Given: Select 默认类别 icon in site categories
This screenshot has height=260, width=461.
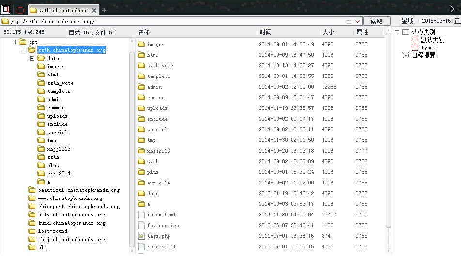Looking at the screenshot, I should pos(415,40).
